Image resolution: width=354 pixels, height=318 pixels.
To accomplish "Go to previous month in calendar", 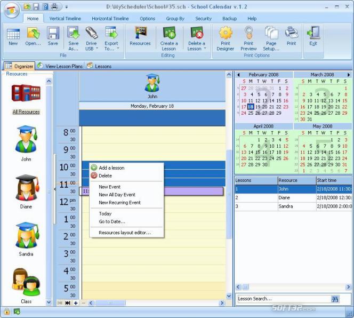I will 238,75.
